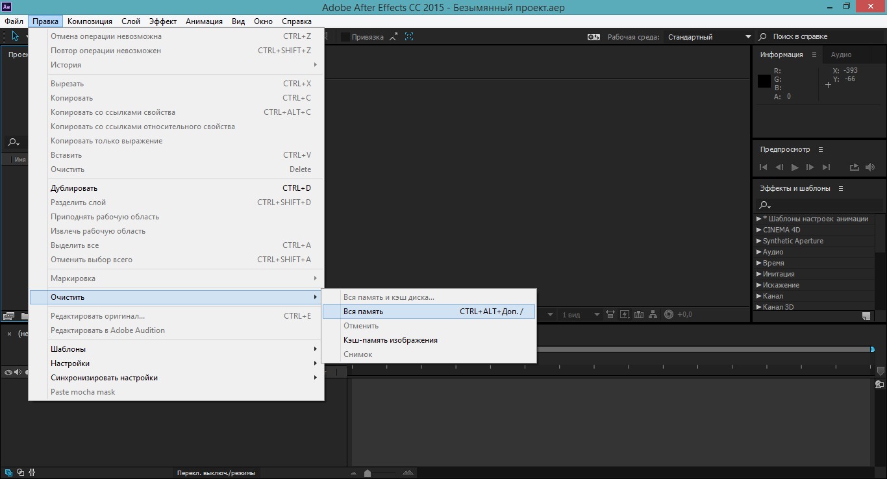Click the Fast Previews lightning icon

coord(625,315)
